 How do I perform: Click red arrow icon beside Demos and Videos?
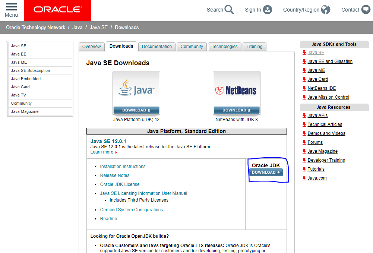click(x=304, y=133)
